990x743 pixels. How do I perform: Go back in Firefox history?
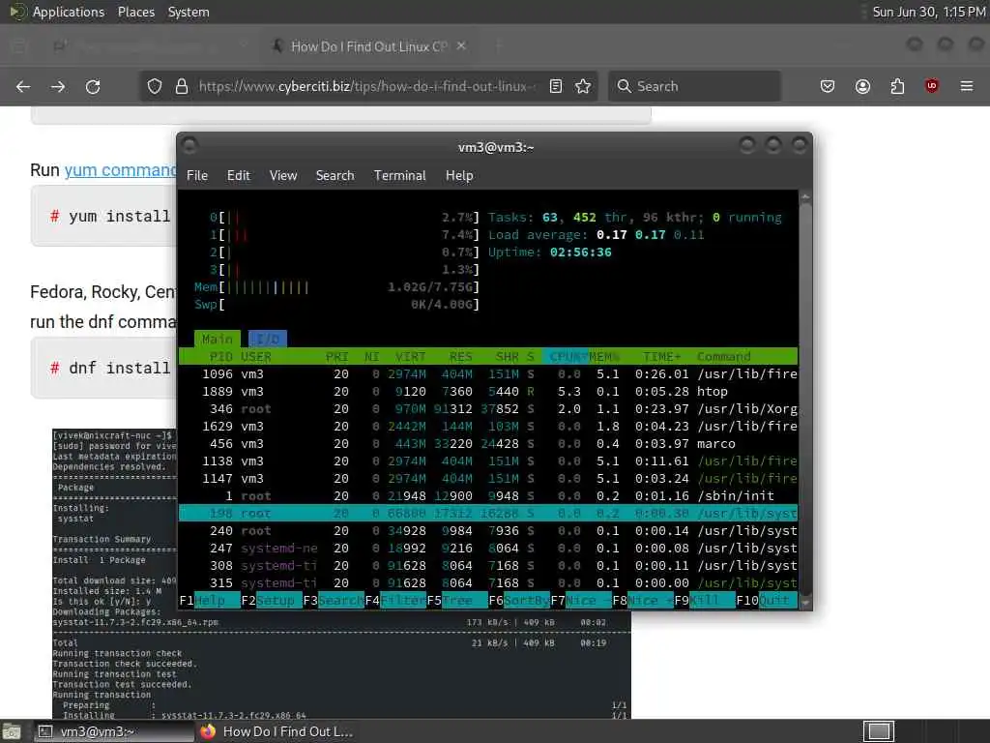click(23, 86)
